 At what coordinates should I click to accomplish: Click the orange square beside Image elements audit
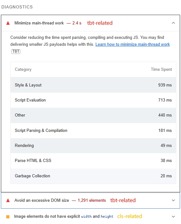click(x=8, y=216)
